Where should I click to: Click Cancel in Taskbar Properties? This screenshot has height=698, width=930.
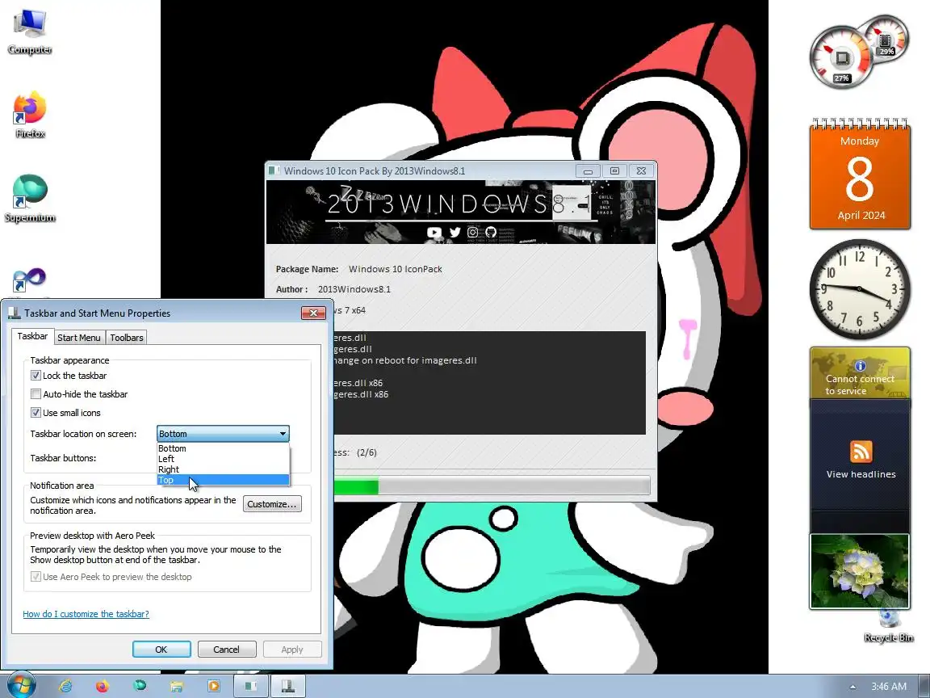(x=227, y=650)
